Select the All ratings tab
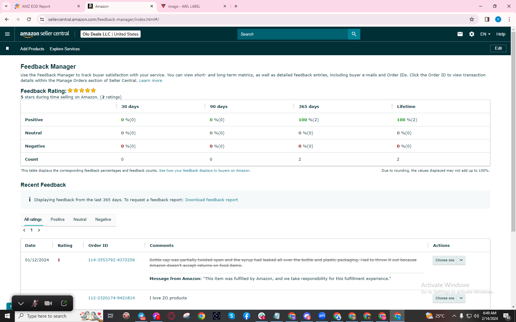 [x=33, y=220]
